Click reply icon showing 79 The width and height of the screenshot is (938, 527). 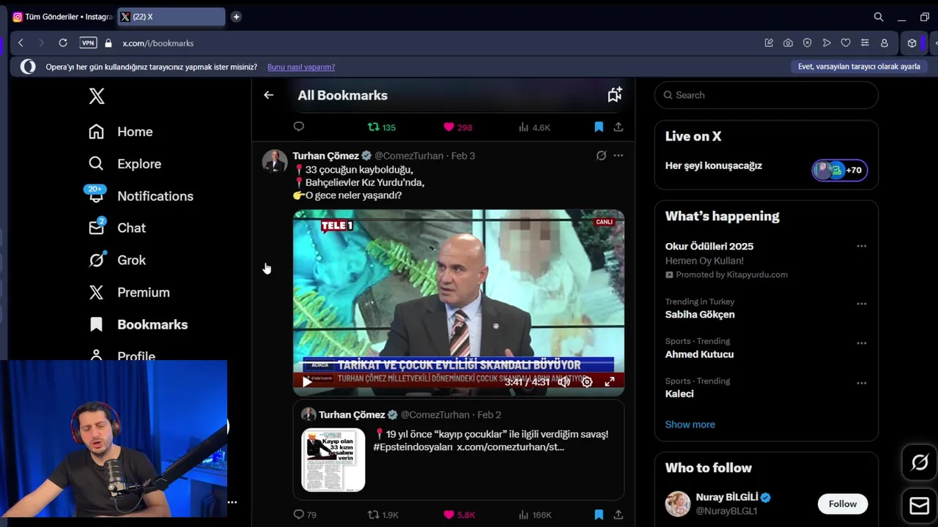(x=305, y=515)
